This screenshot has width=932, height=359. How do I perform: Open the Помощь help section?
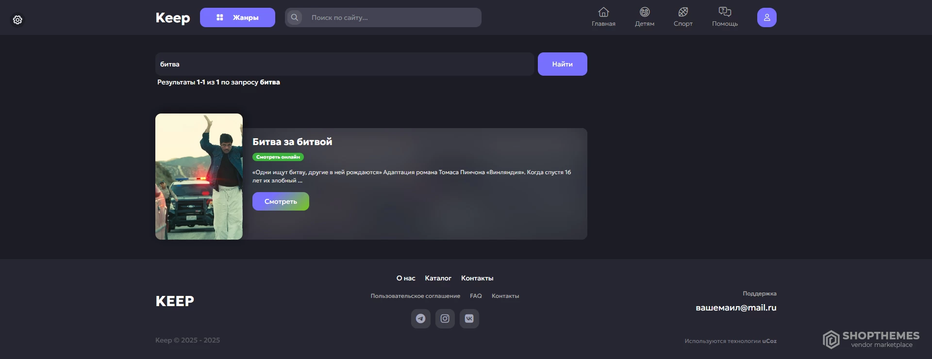click(x=724, y=17)
